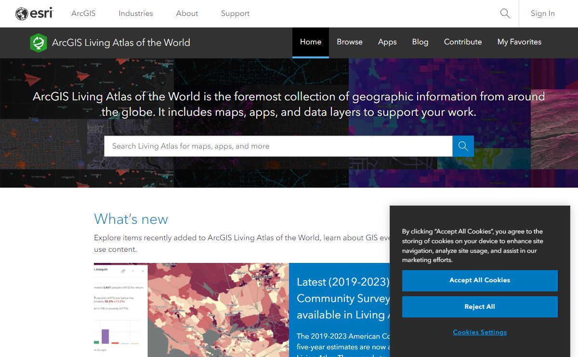
Task: Open the Contribute tab
Action: tap(463, 42)
